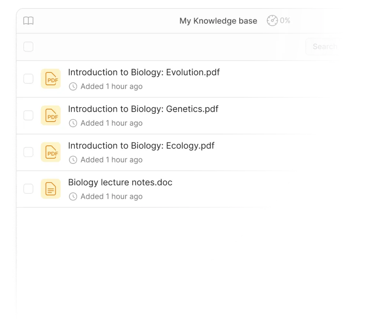Open the Biology lecture notes.doc file
Screen dimensions: 380x321
tap(120, 182)
